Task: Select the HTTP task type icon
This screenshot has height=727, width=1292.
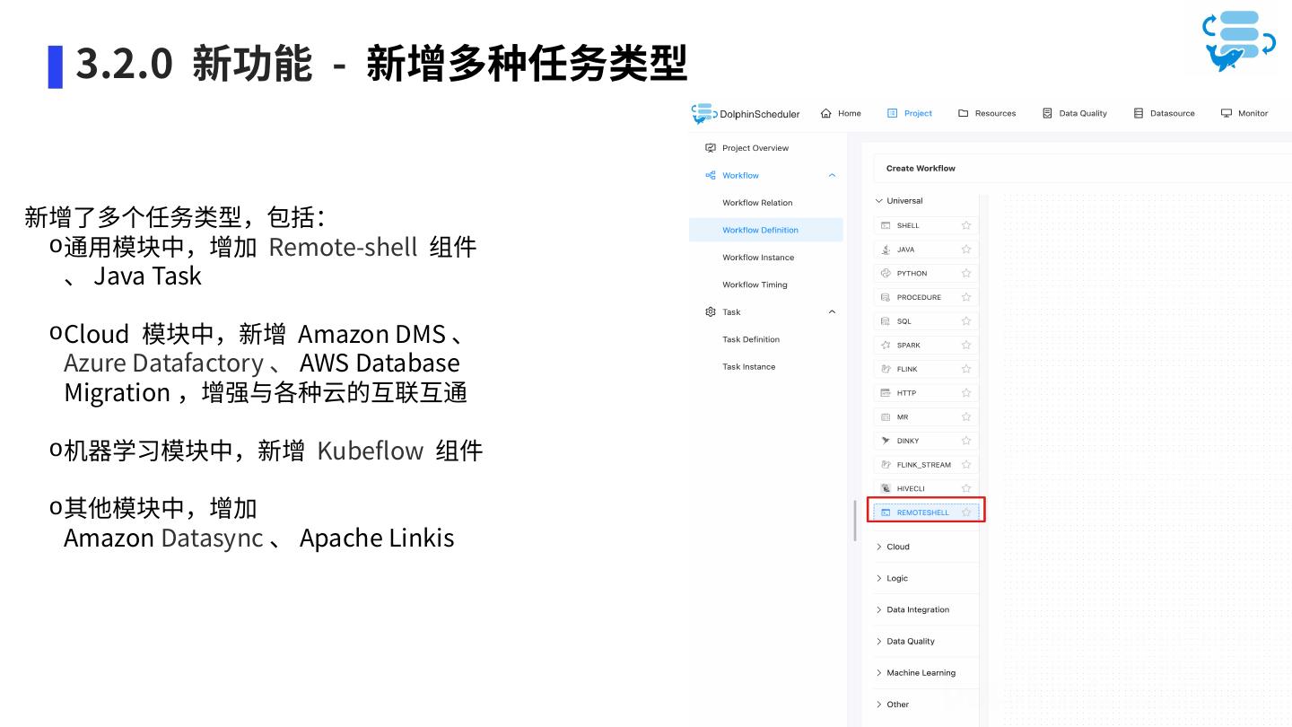Action: tap(886, 393)
